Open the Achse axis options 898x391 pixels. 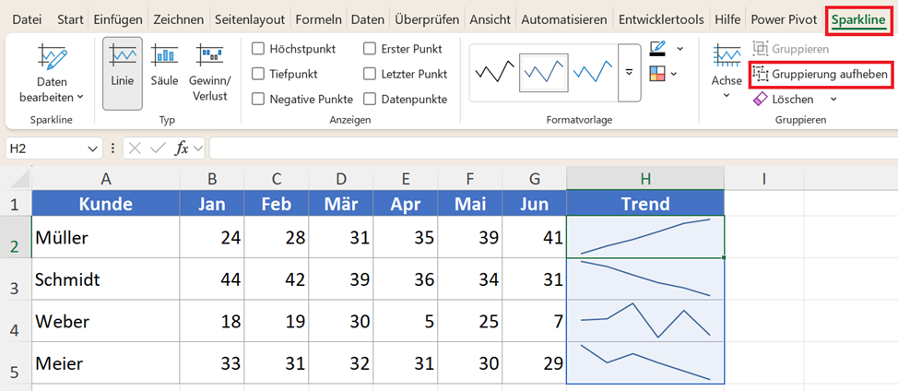727,73
